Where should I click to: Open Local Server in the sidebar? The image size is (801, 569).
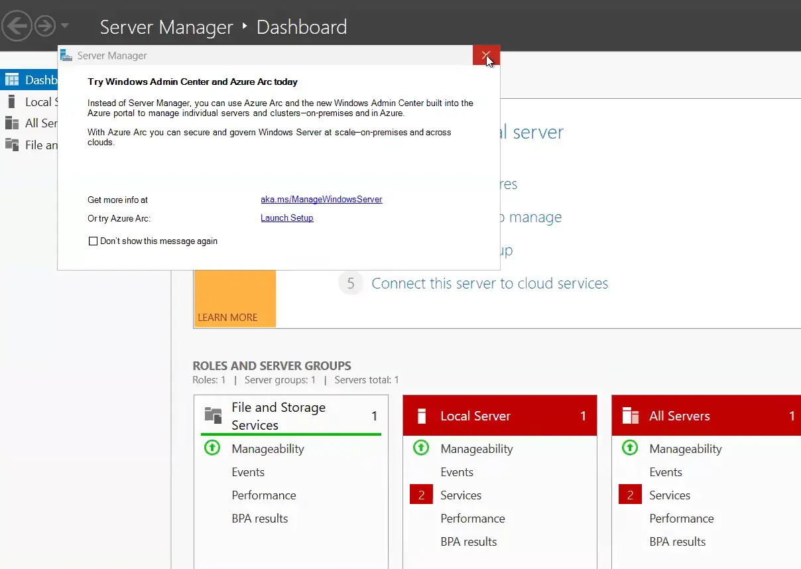click(38, 102)
